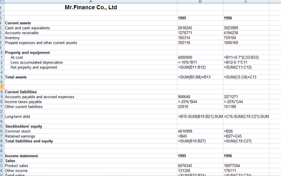Select formula =SUM(C11:C12)
This screenshot has width=281, height=176.
[238, 67]
